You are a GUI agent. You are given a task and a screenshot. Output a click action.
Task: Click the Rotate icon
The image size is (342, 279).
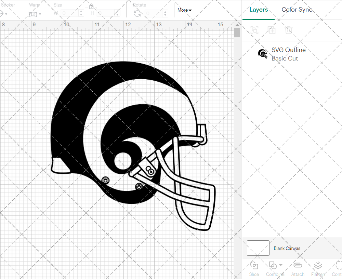(137, 14)
